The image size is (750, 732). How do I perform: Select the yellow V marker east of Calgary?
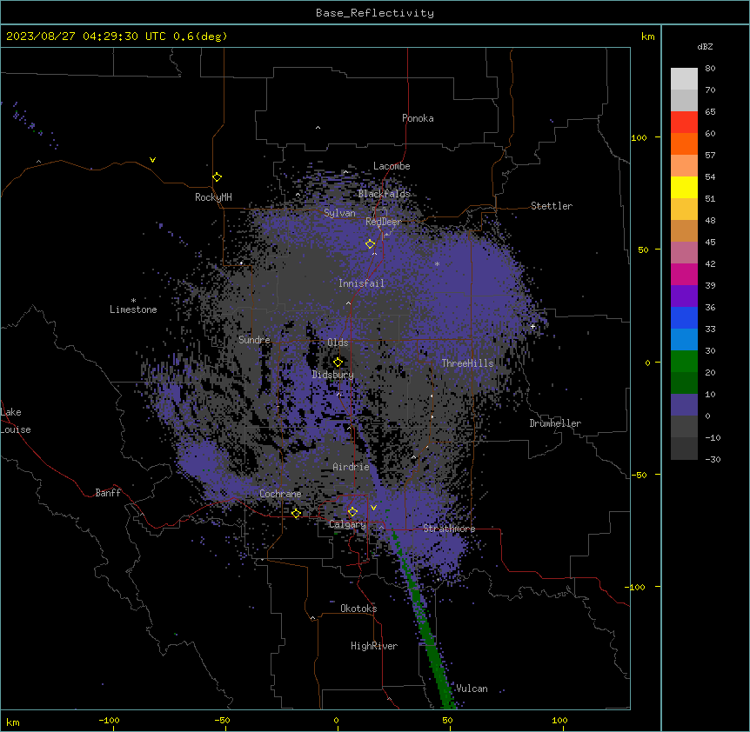(x=373, y=508)
